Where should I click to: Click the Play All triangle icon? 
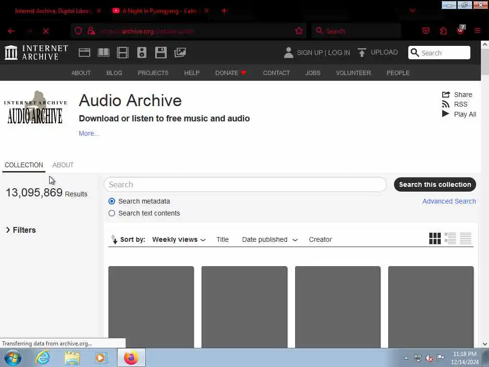[x=446, y=114]
